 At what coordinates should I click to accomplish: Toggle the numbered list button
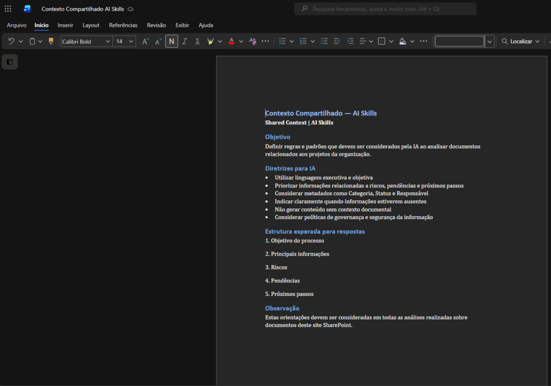coord(303,41)
